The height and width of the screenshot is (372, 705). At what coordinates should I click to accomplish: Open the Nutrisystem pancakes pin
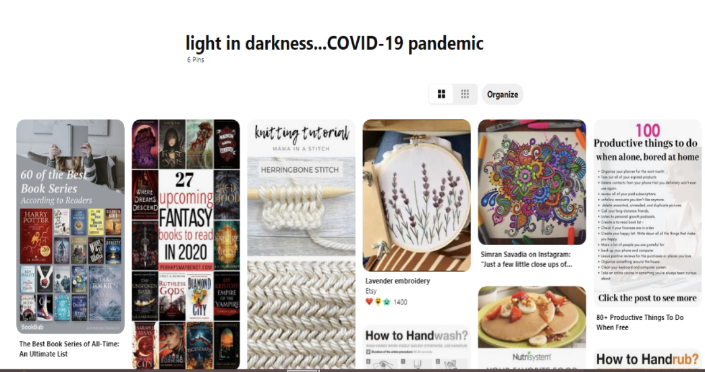click(532, 327)
